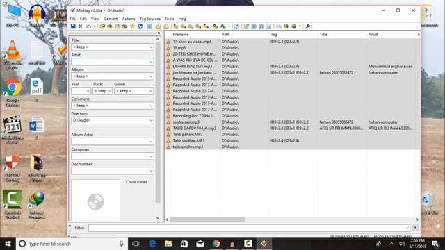Image resolution: width=445 pixels, height=250 pixels.
Task: Expand the Directory D:\Audio\ dropdown
Action: pos(151,120)
